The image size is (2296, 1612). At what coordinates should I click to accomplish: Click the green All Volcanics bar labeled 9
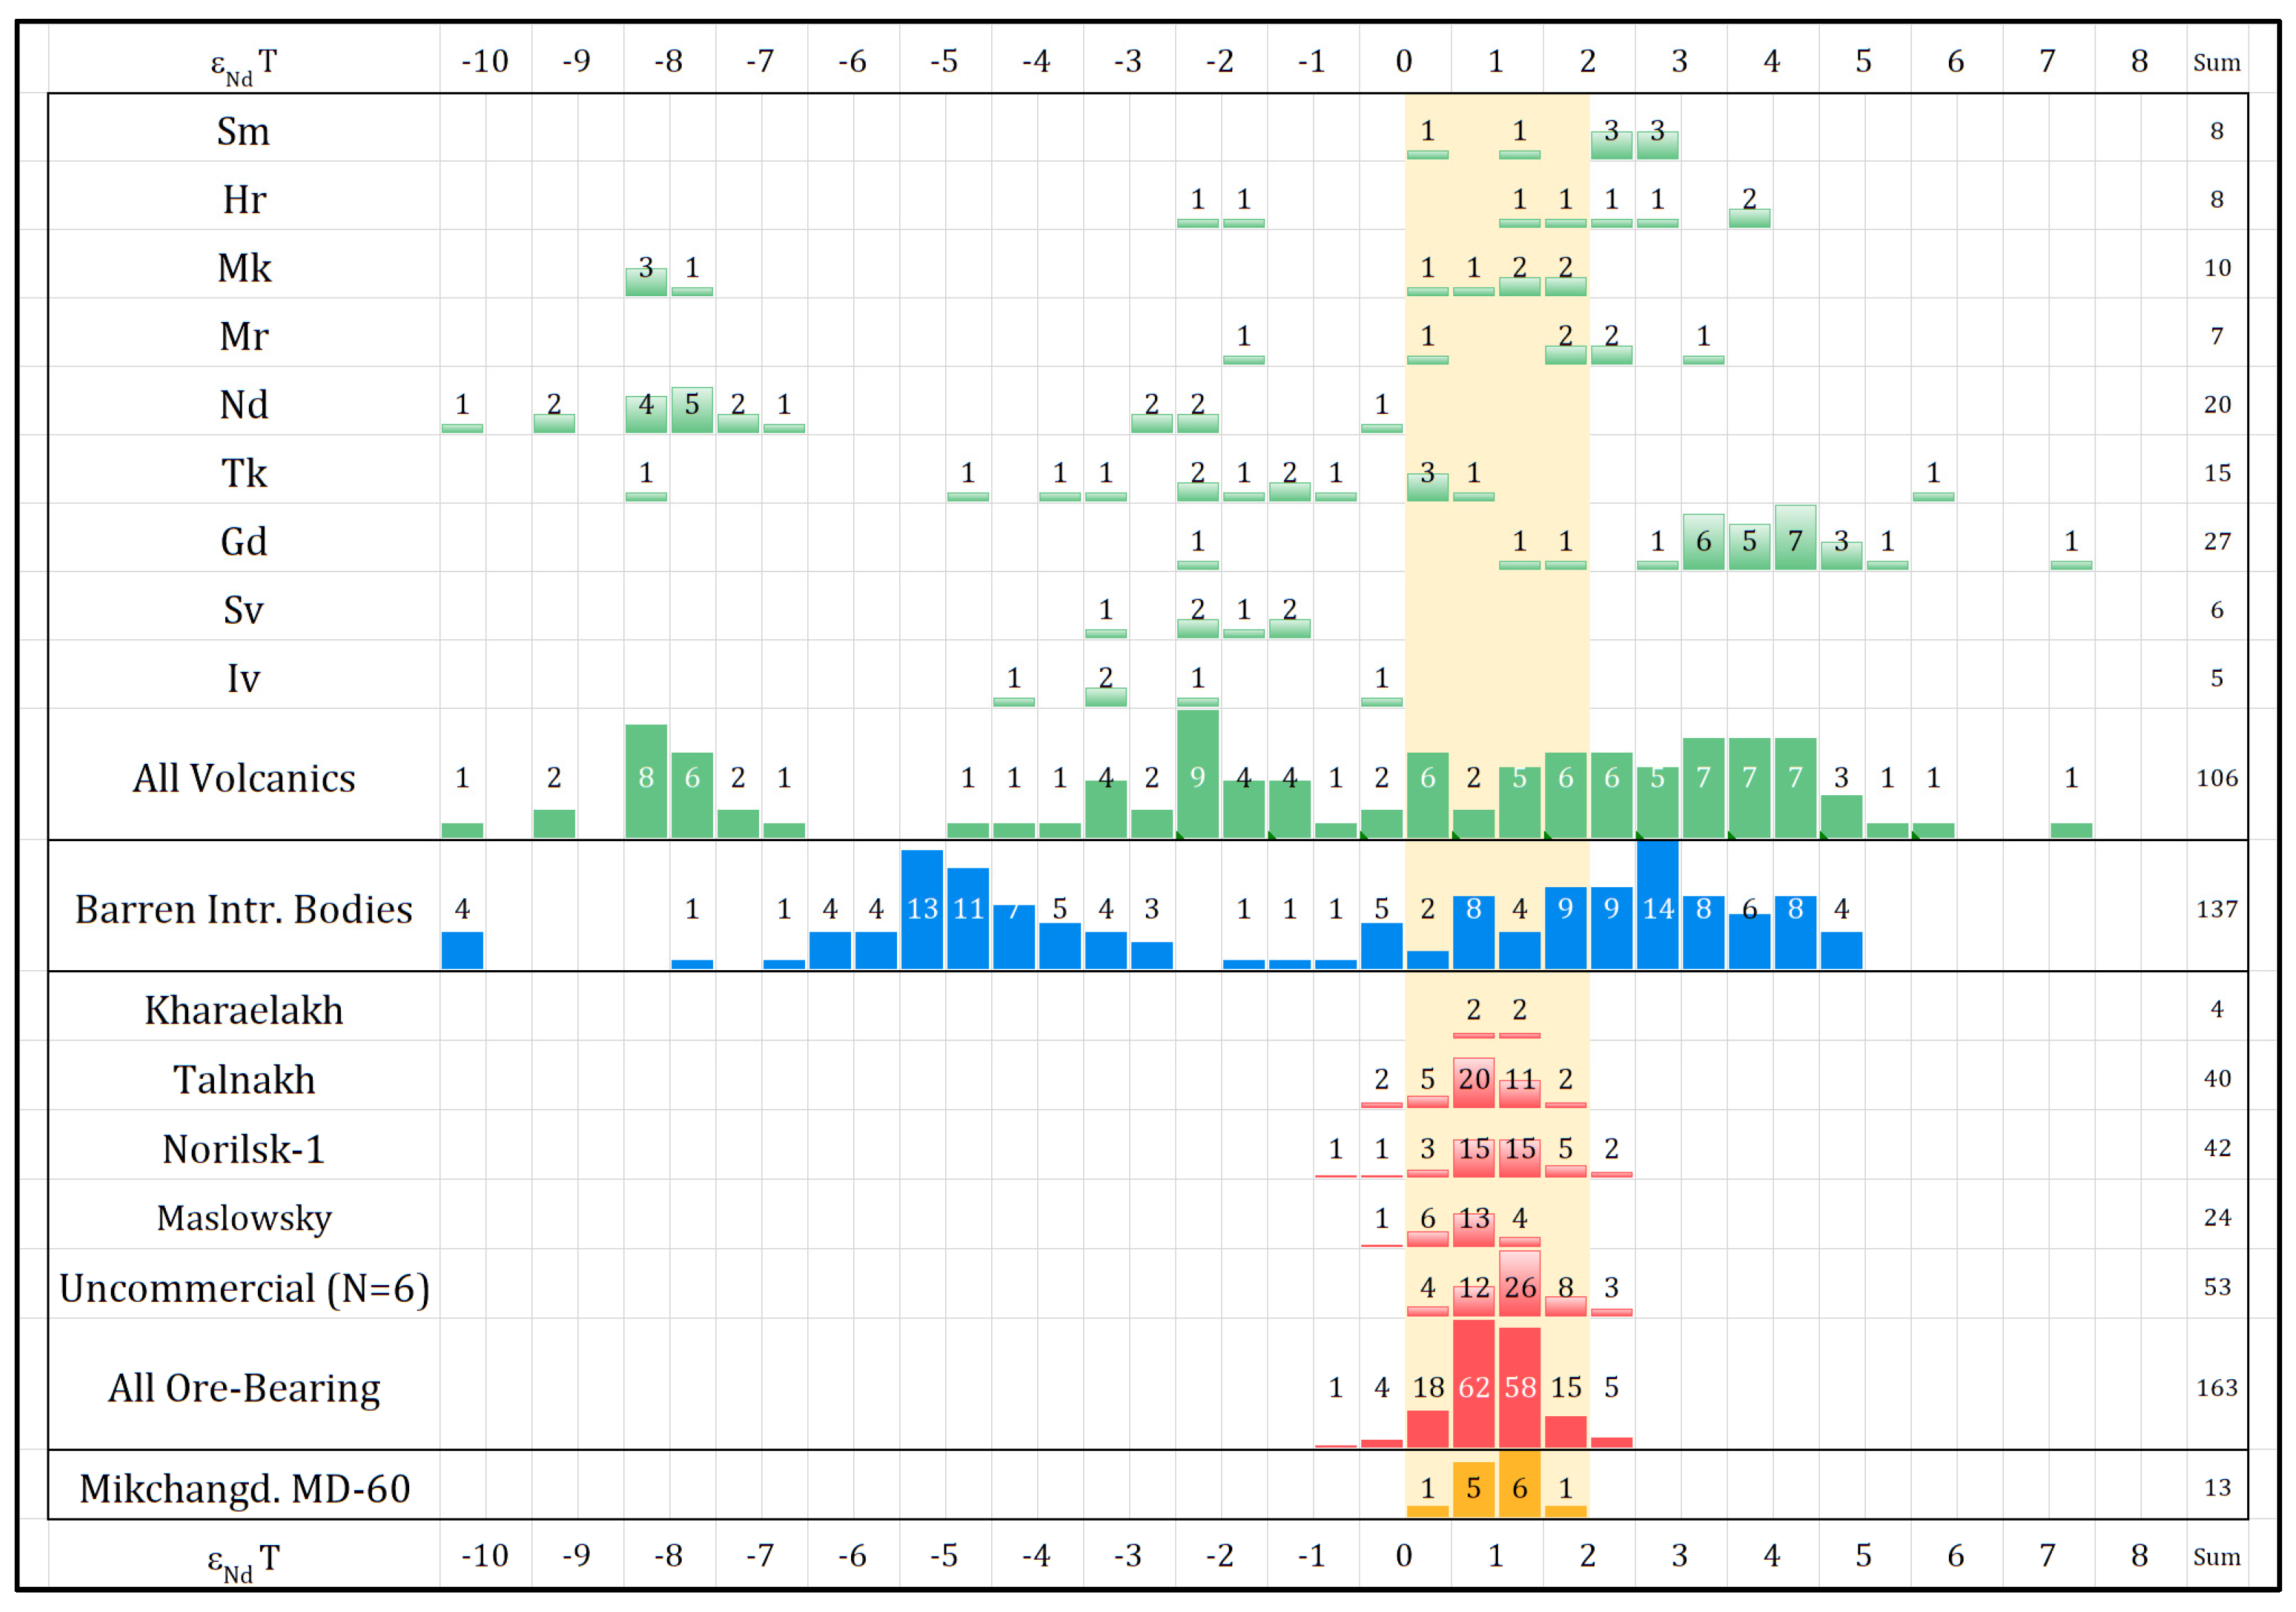[x=1197, y=775]
